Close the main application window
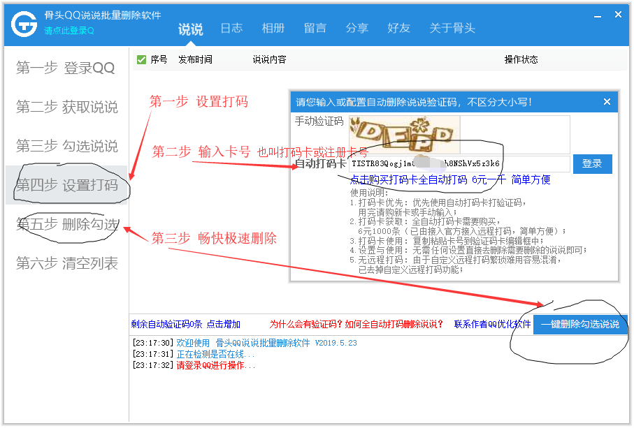This screenshot has width=634, height=428. click(x=618, y=15)
